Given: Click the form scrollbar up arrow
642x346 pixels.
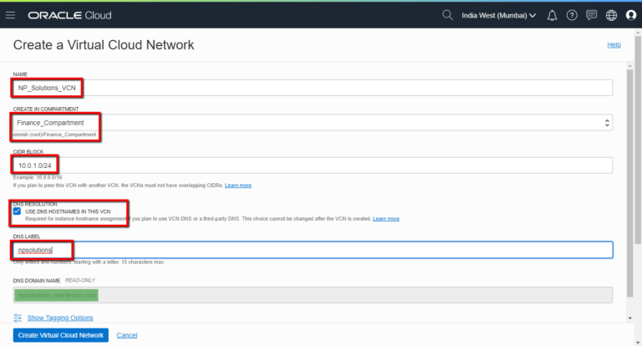Looking at the screenshot, I should coord(629,65).
